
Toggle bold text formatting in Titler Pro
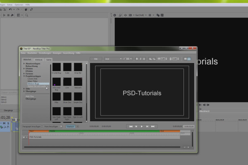coord(137,59)
